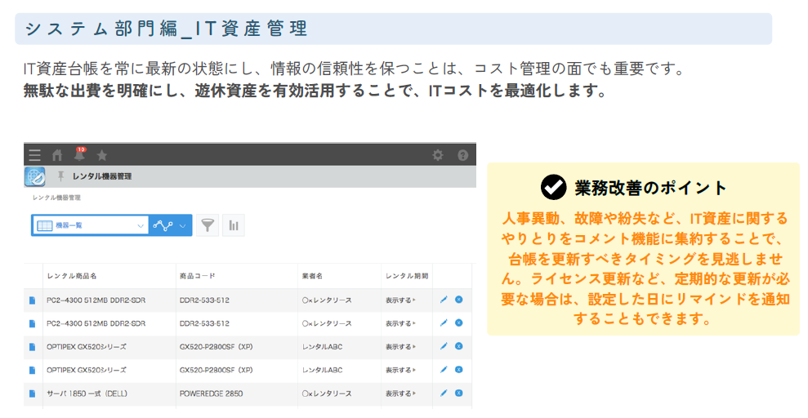Open the help question mark icon
The image size is (808, 418).
[462, 155]
